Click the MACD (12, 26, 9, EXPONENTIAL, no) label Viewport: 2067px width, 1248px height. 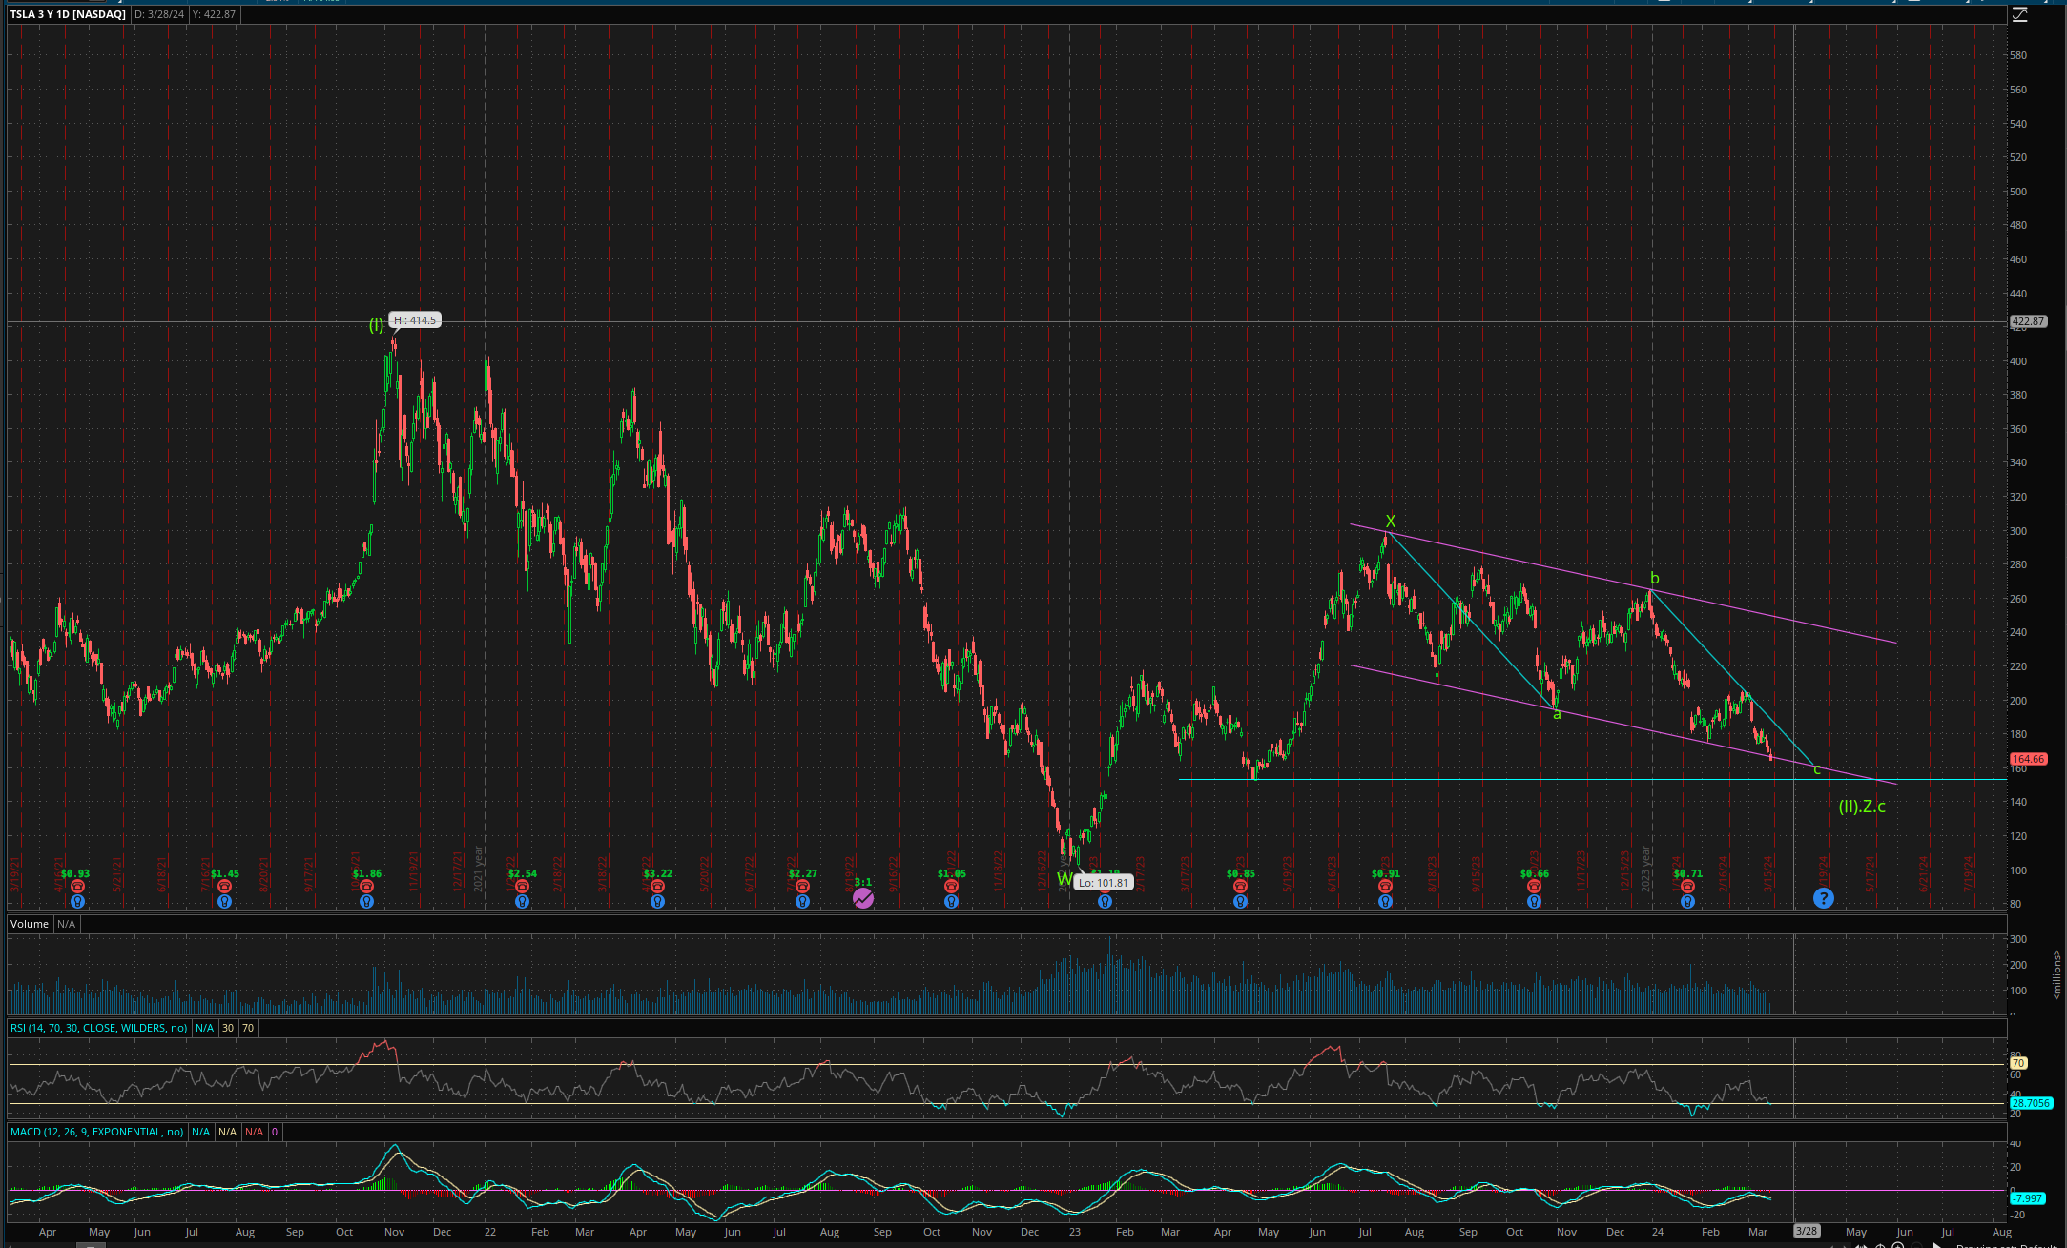96,1132
